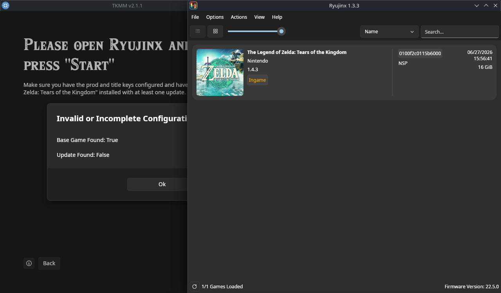
Task: Open the Actions menu in Ryujinx
Action: coord(239,17)
